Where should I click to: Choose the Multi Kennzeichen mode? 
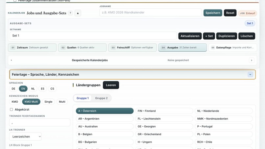pyautogui.click(x=62, y=102)
